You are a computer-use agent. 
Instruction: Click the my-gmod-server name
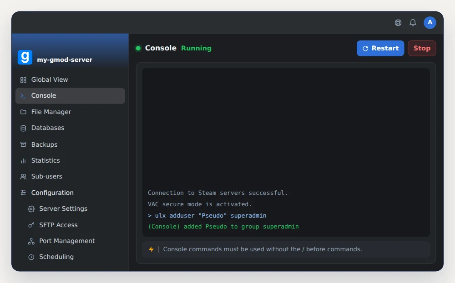[x=65, y=60]
